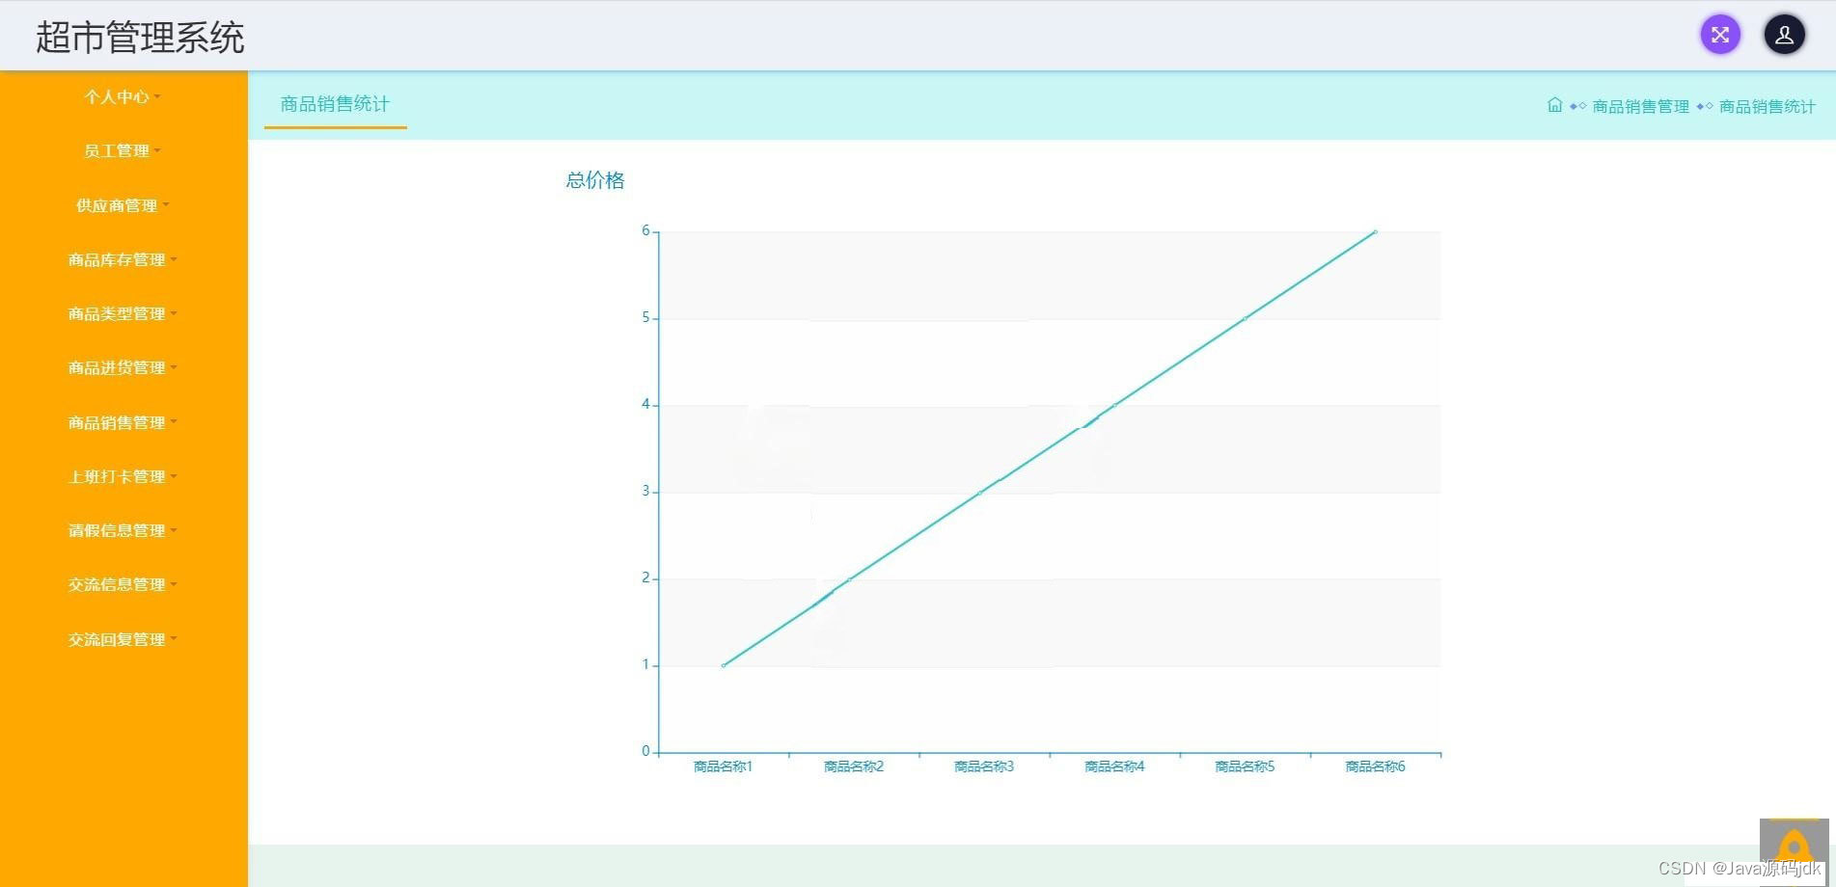The width and height of the screenshot is (1836, 887).
Task: Expand the 请假信息管理 sidebar menu
Action: tap(123, 530)
